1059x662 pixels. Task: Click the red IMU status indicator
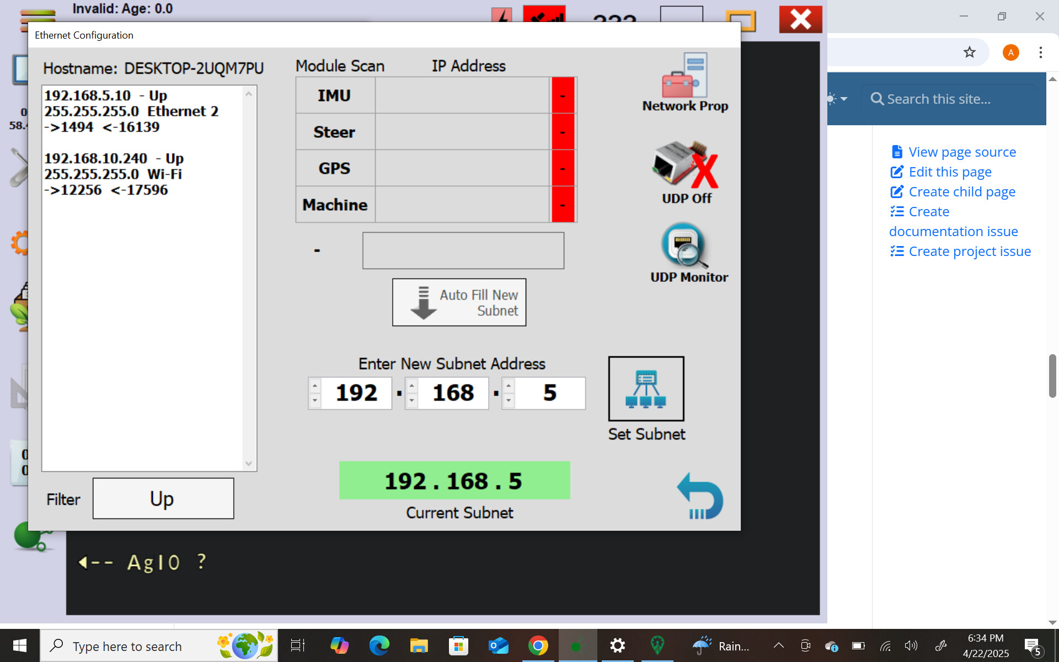click(563, 95)
